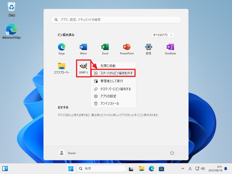
Task: Select アプリの設定 menu entry
Action: (x=113, y=96)
